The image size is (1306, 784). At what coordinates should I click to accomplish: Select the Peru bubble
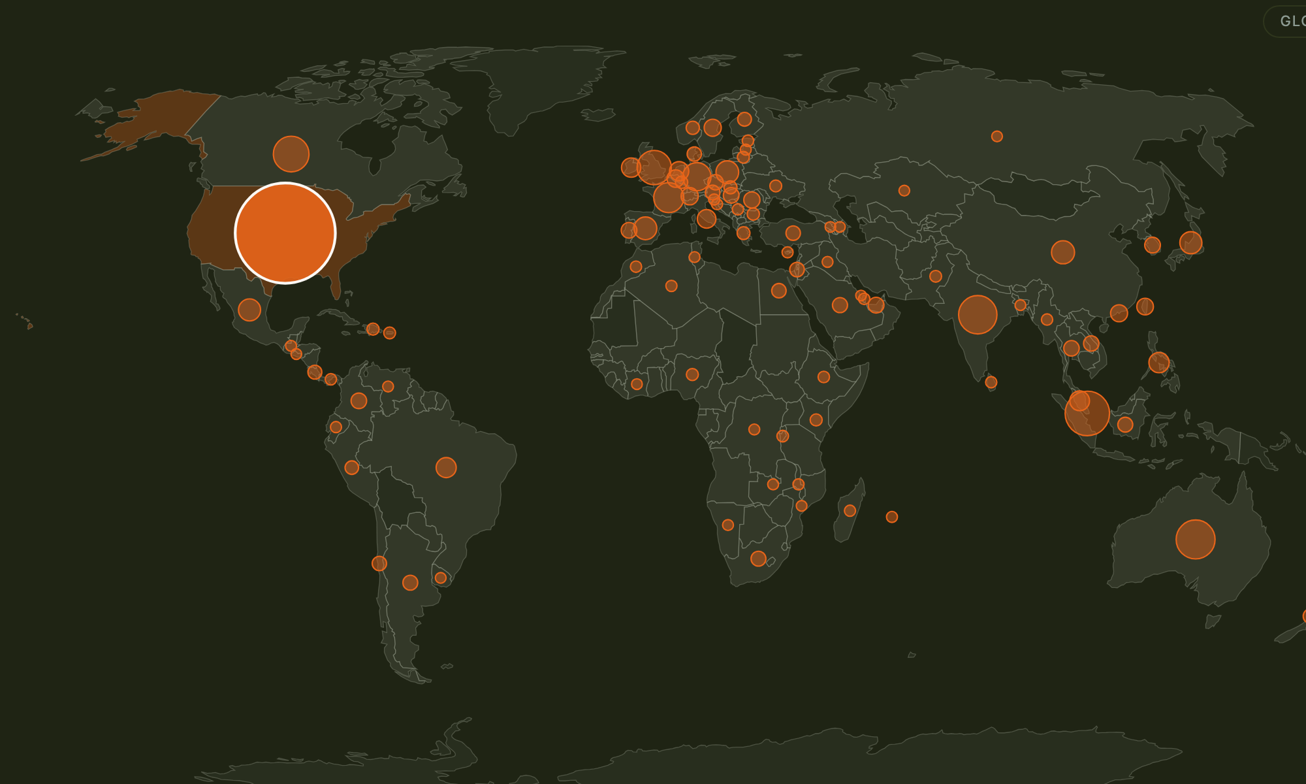351,467
